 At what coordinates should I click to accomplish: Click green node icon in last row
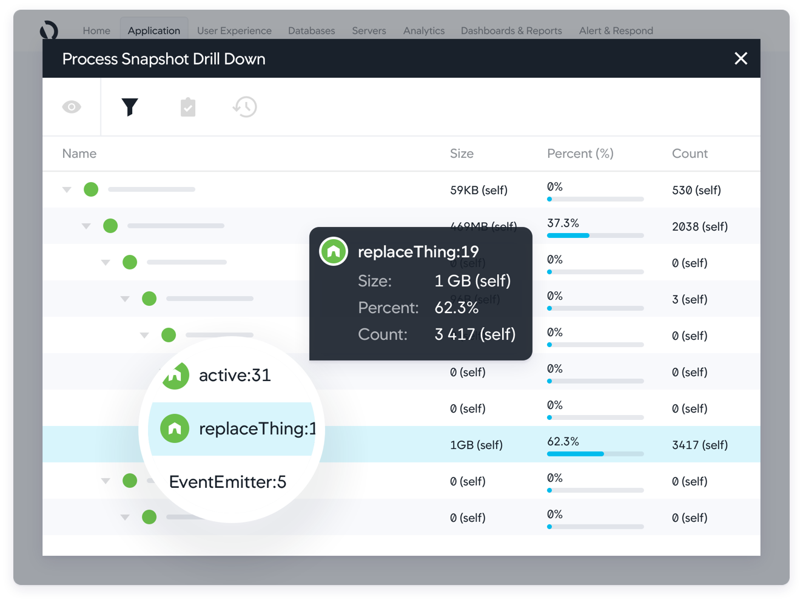coord(149,517)
